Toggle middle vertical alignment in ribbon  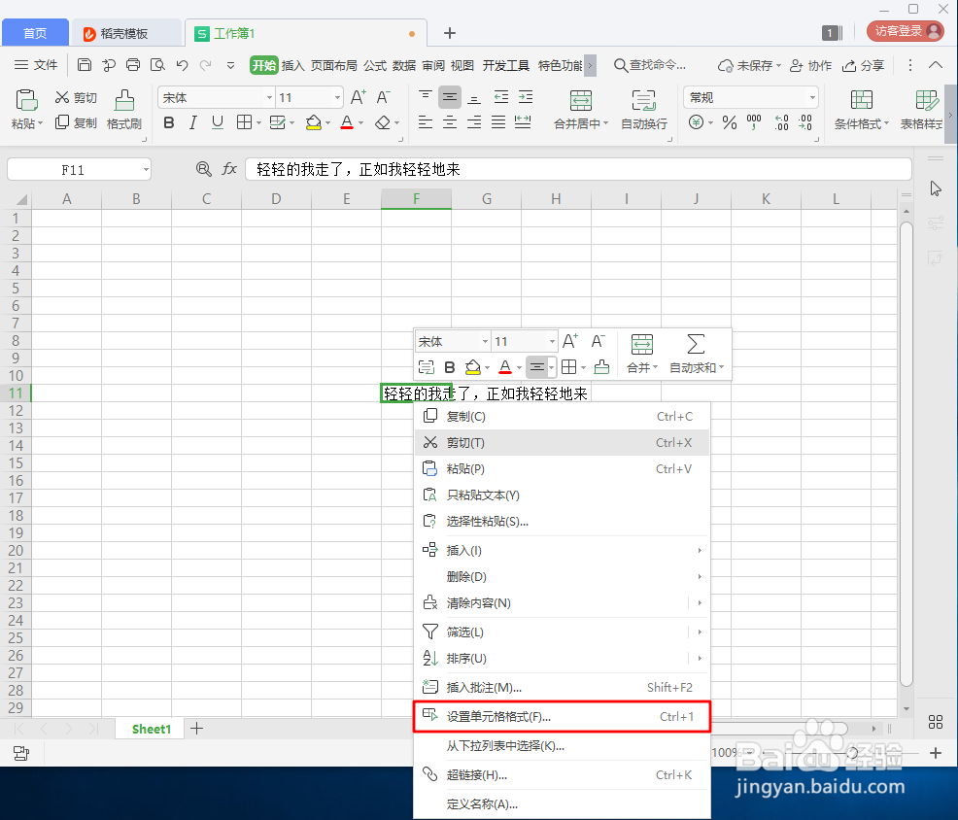click(450, 97)
